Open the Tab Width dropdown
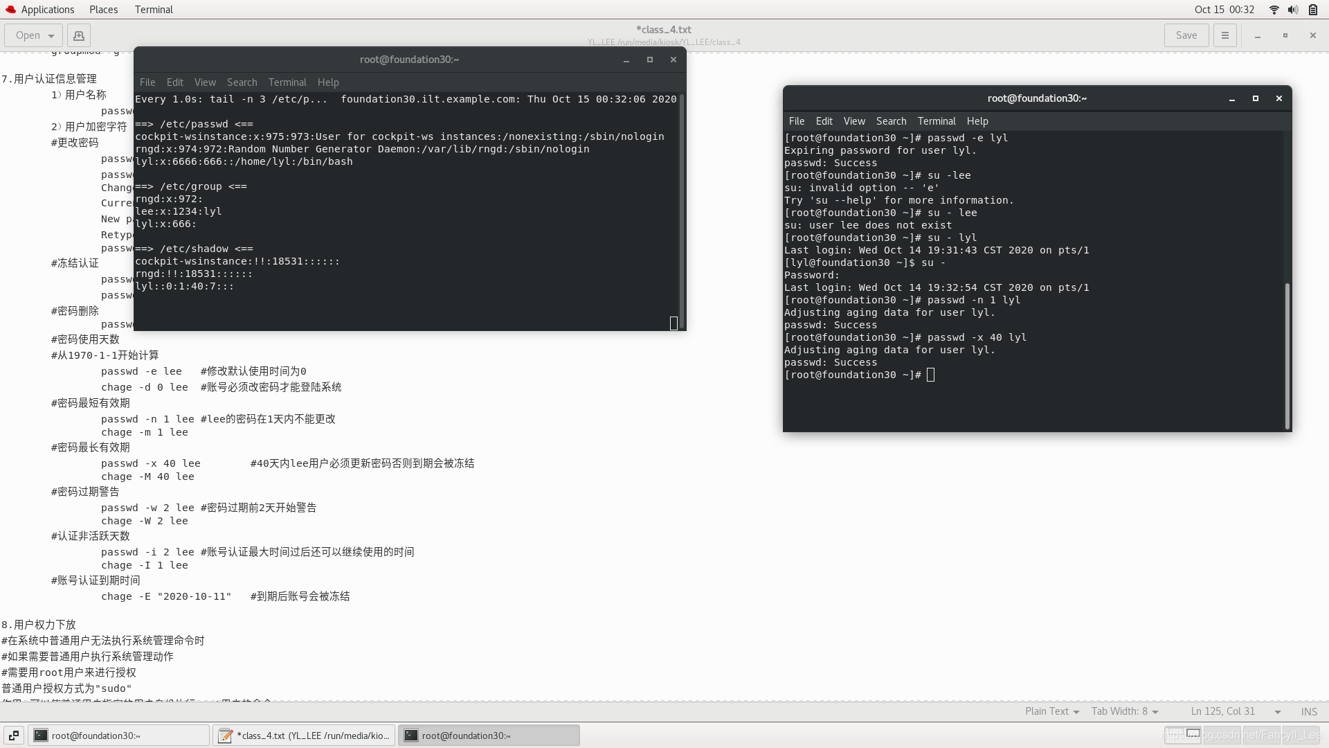The width and height of the screenshot is (1329, 748). [1124, 711]
